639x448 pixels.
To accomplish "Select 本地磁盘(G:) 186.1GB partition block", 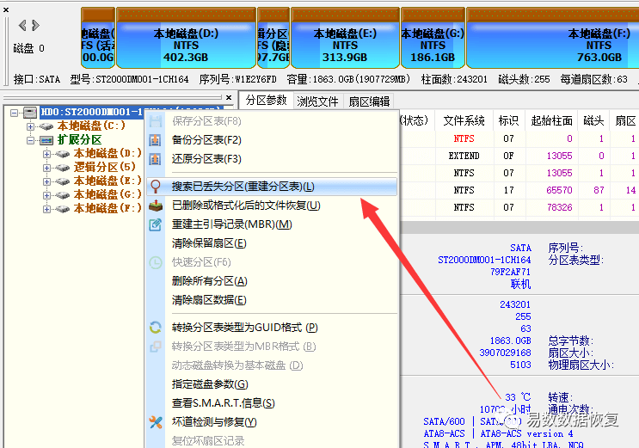I will (433, 38).
